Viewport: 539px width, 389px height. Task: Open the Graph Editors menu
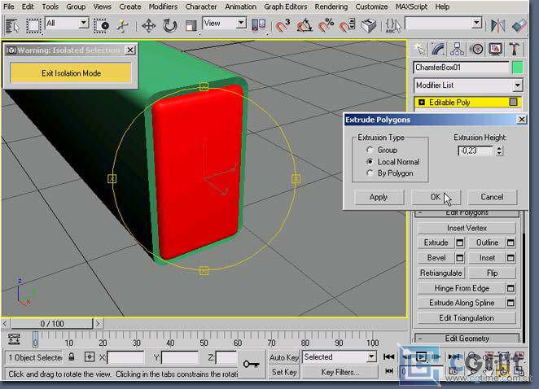[285, 7]
